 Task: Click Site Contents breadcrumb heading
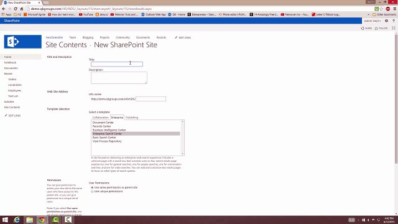tap(66, 45)
